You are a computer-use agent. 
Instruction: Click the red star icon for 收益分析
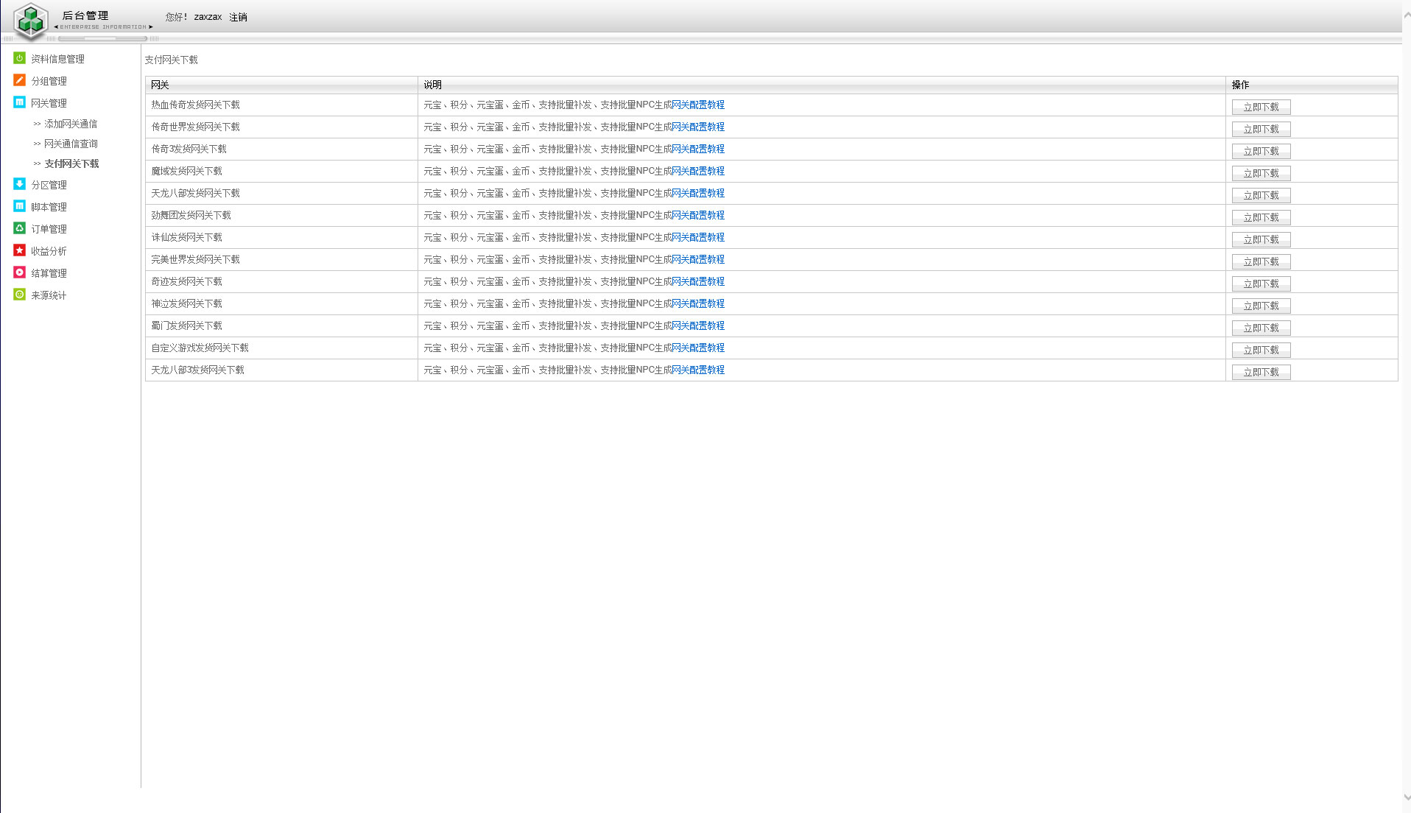point(19,250)
